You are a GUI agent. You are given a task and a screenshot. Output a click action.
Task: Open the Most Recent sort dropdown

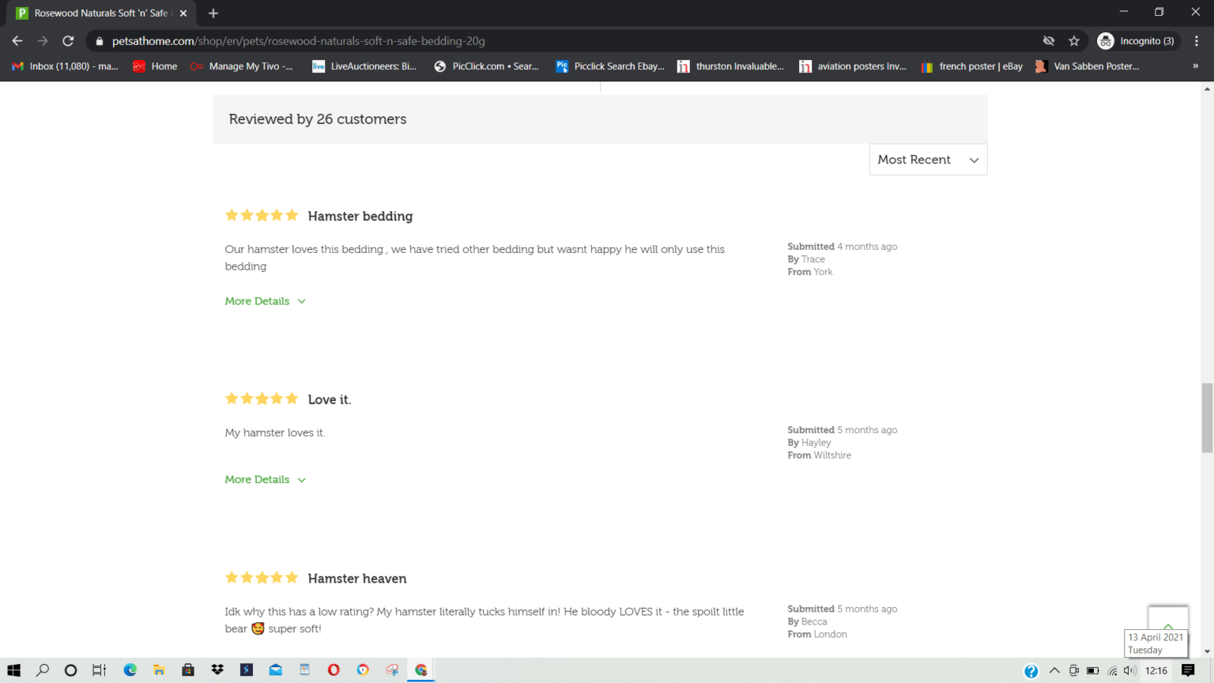click(x=928, y=160)
